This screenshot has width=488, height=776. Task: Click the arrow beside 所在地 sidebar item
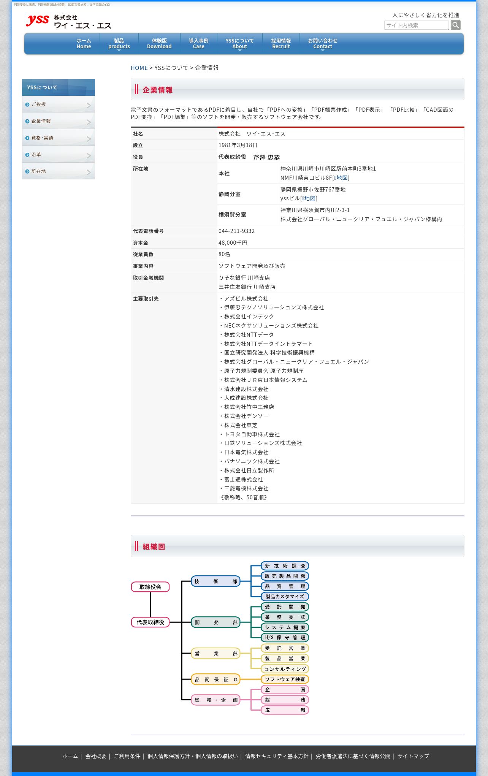click(x=89, y=172)
